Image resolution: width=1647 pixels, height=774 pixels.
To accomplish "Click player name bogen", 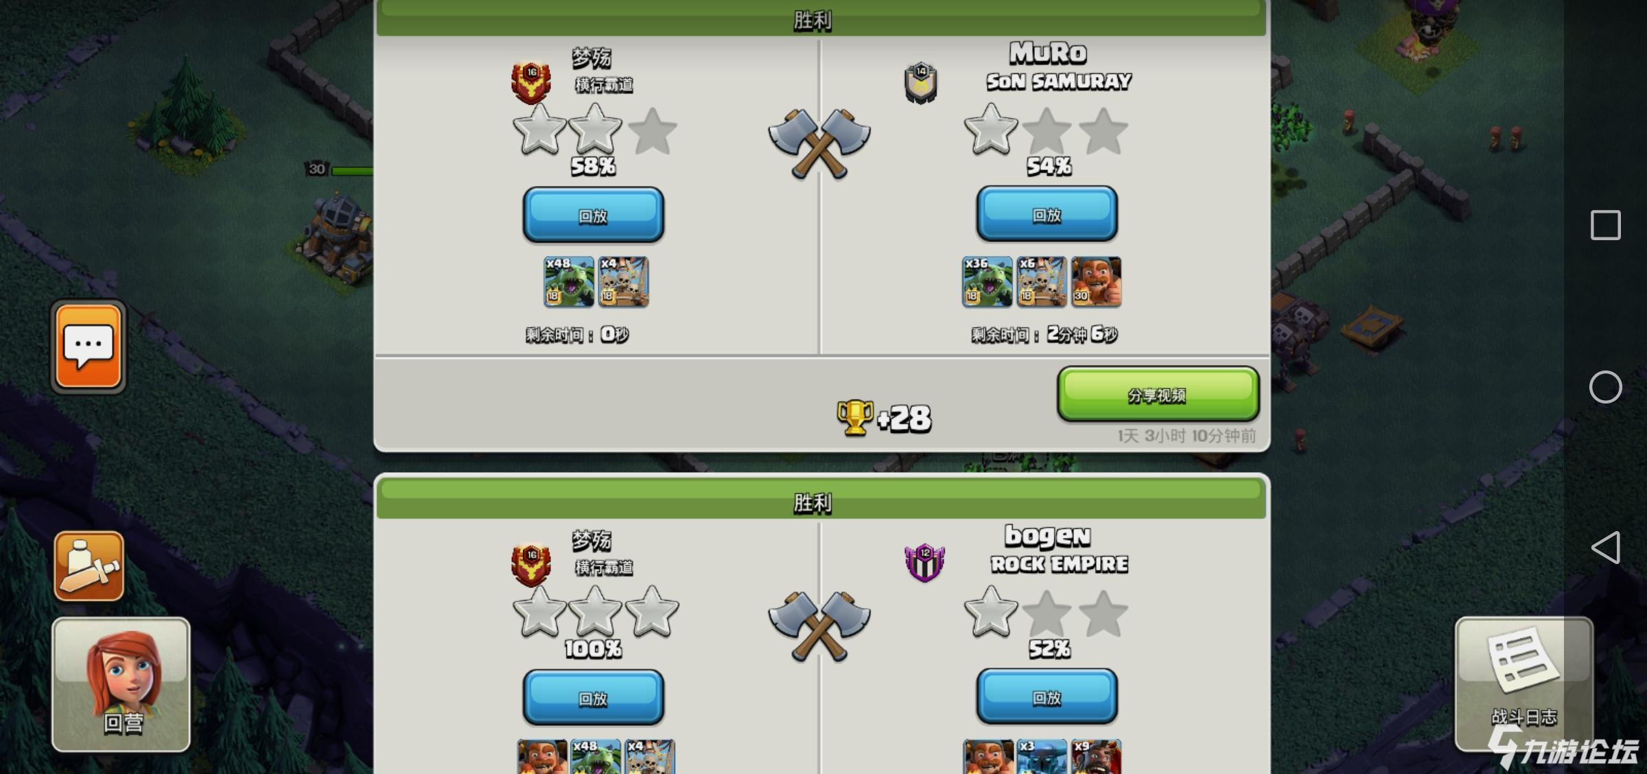I will click(1048, 536).
